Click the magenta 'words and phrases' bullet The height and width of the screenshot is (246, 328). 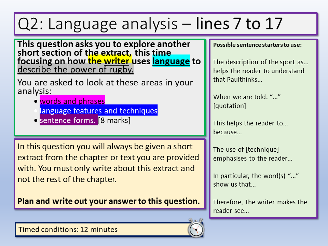pyautogui.click(x=72, y=101)
